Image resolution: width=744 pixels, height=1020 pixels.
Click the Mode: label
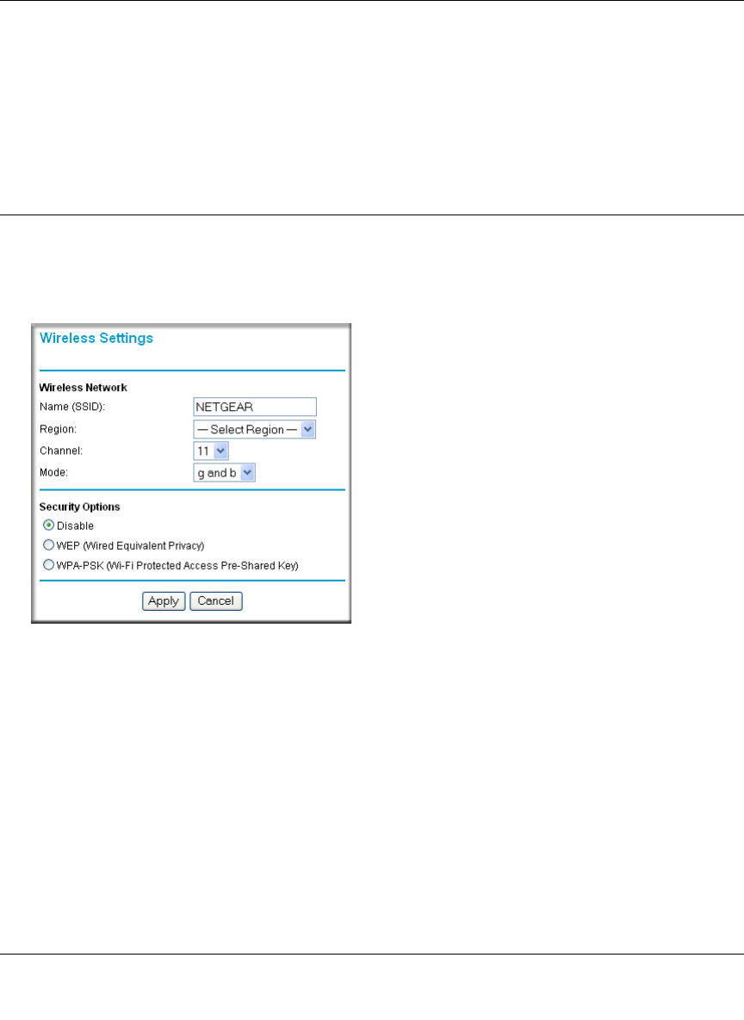tap(53, 472)
